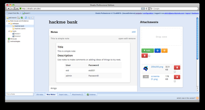Click the reload icon in address bar
The width and height of the screenshot is (205, 110).
[147, 8]
